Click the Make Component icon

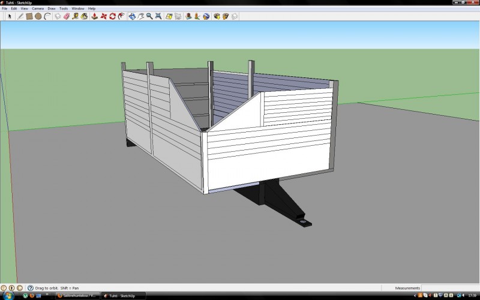[58, 16]
